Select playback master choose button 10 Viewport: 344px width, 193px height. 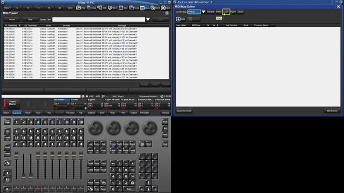pyautogui.click(x=81, y=122)
